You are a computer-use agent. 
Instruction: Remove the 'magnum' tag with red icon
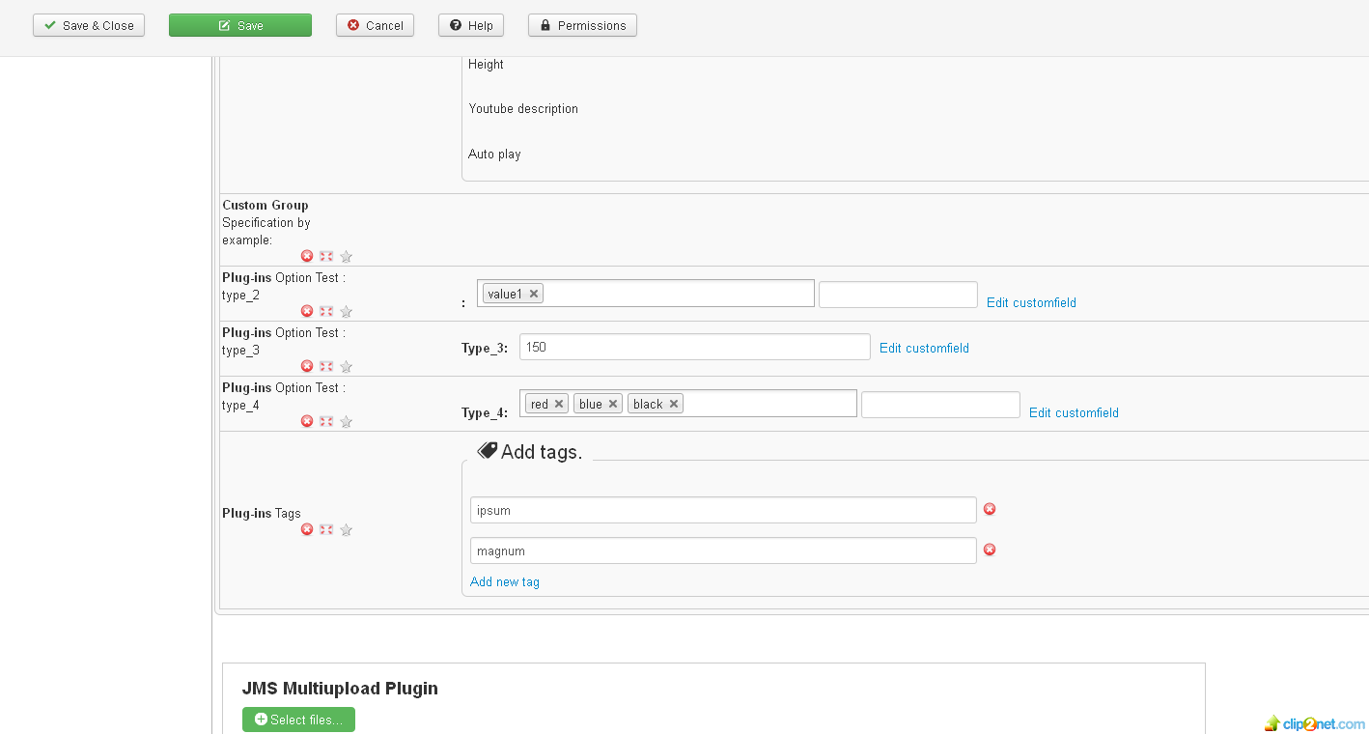pos(990,550)
